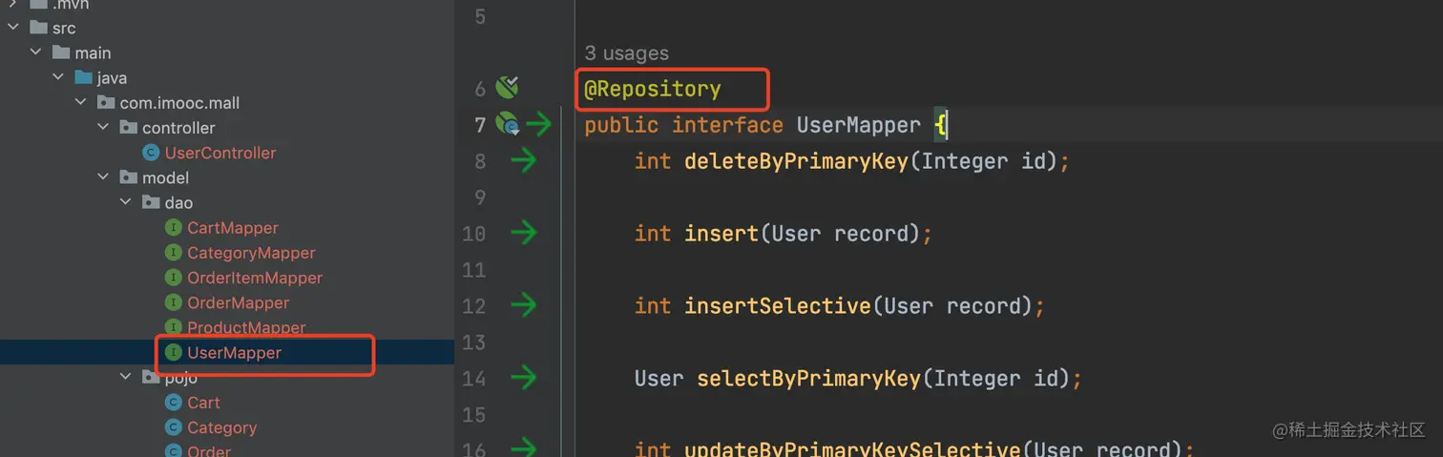Select the src folder label
The height and width of the screenshot is (457, 1443).
pyautogui.click(x=64, y=28)
